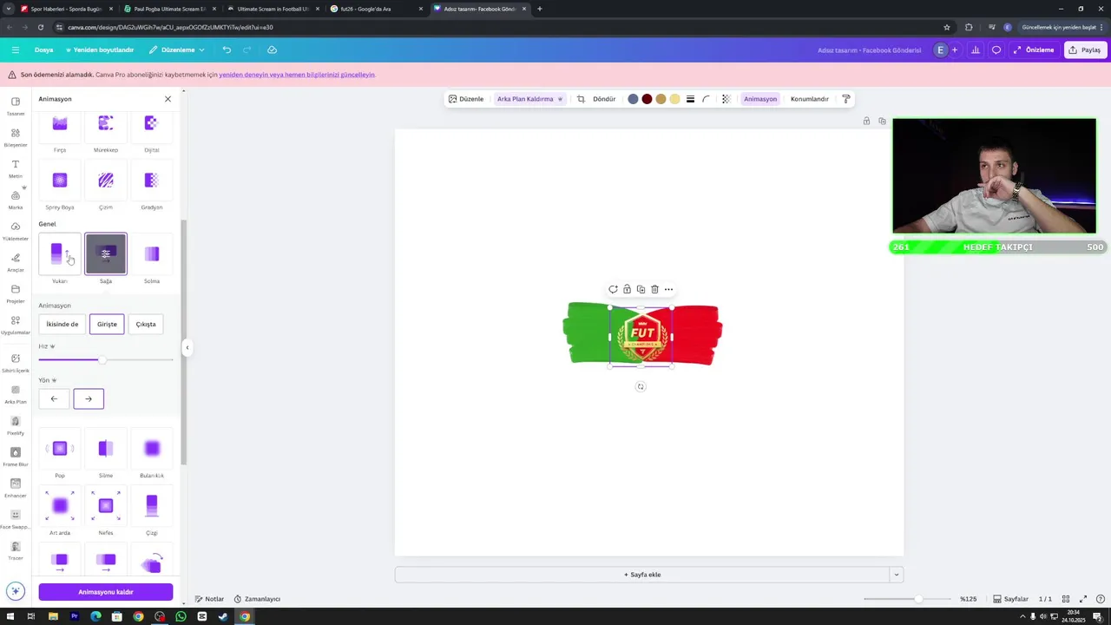The width and height of the screenshot is (1111, 625).
Task: Click the Animasyon toolbar tab
Action: click(760, 99)
